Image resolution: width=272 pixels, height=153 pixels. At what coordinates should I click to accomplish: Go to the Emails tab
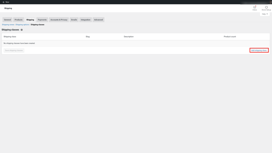(74, 20)
